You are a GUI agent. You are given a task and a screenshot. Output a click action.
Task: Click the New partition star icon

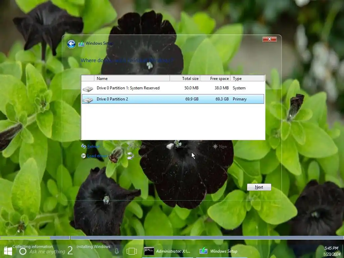point(215,146)
